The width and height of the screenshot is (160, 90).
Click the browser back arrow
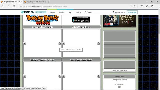tap(3, 6)
